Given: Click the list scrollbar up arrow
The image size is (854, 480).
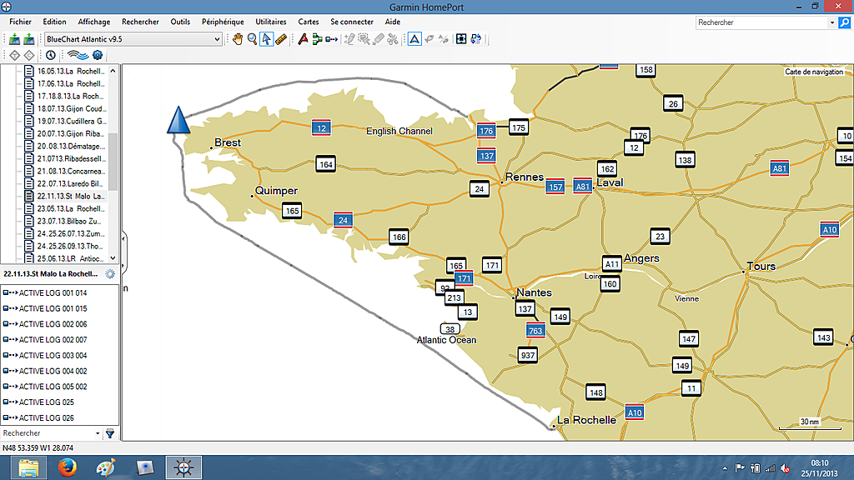Looking at the screenshot, I should pos(113,71).
